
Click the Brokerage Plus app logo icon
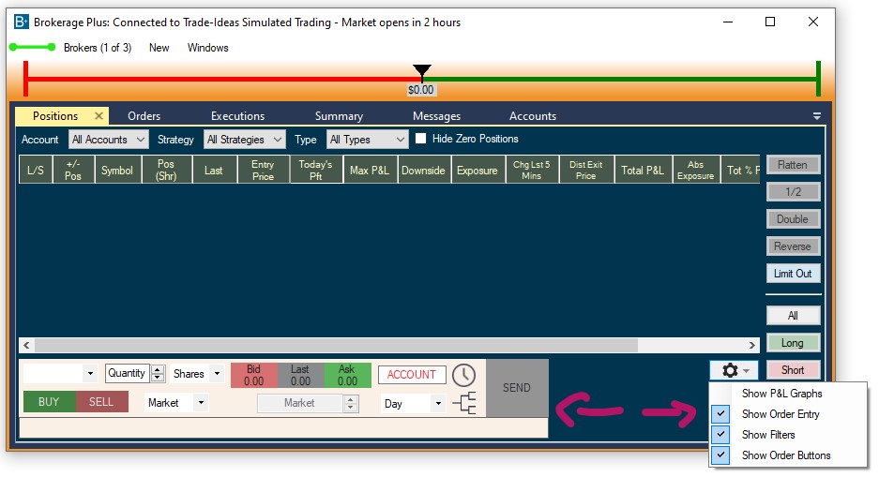21,22
